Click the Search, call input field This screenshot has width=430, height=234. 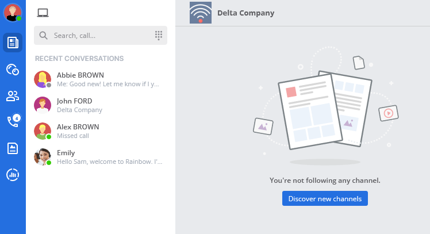101,36
